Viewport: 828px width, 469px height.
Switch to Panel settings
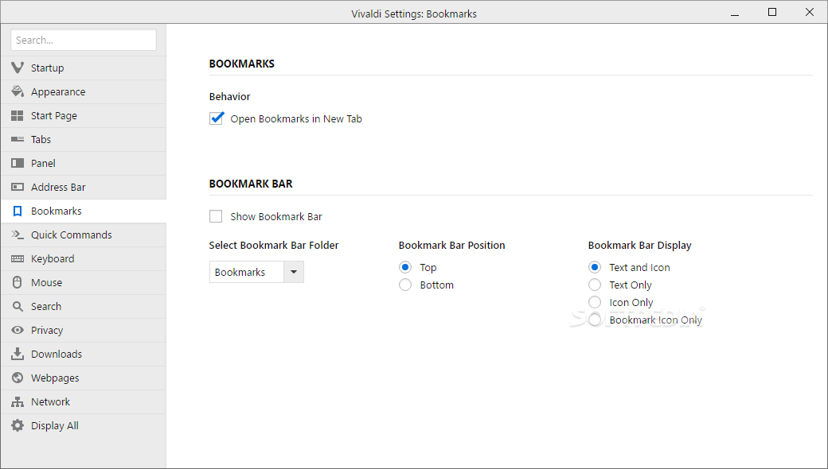84,163
